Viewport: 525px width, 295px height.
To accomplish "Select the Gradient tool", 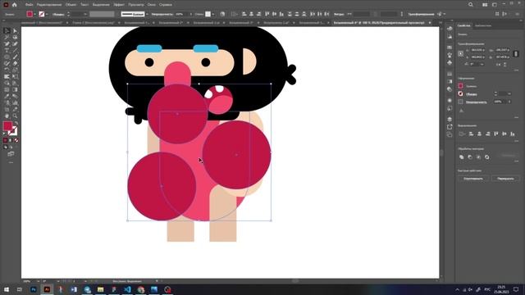I will click(x=15, y=89).
